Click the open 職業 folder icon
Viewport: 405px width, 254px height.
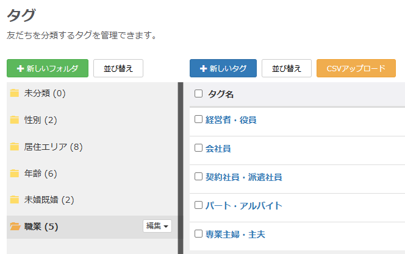click(x=15, y=227)
